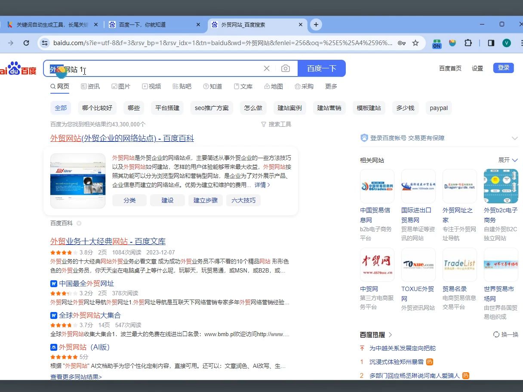Select the 平台搭建 filter chip
The width and height of the screenshot is (523, 392).
[x=167, y=108]
